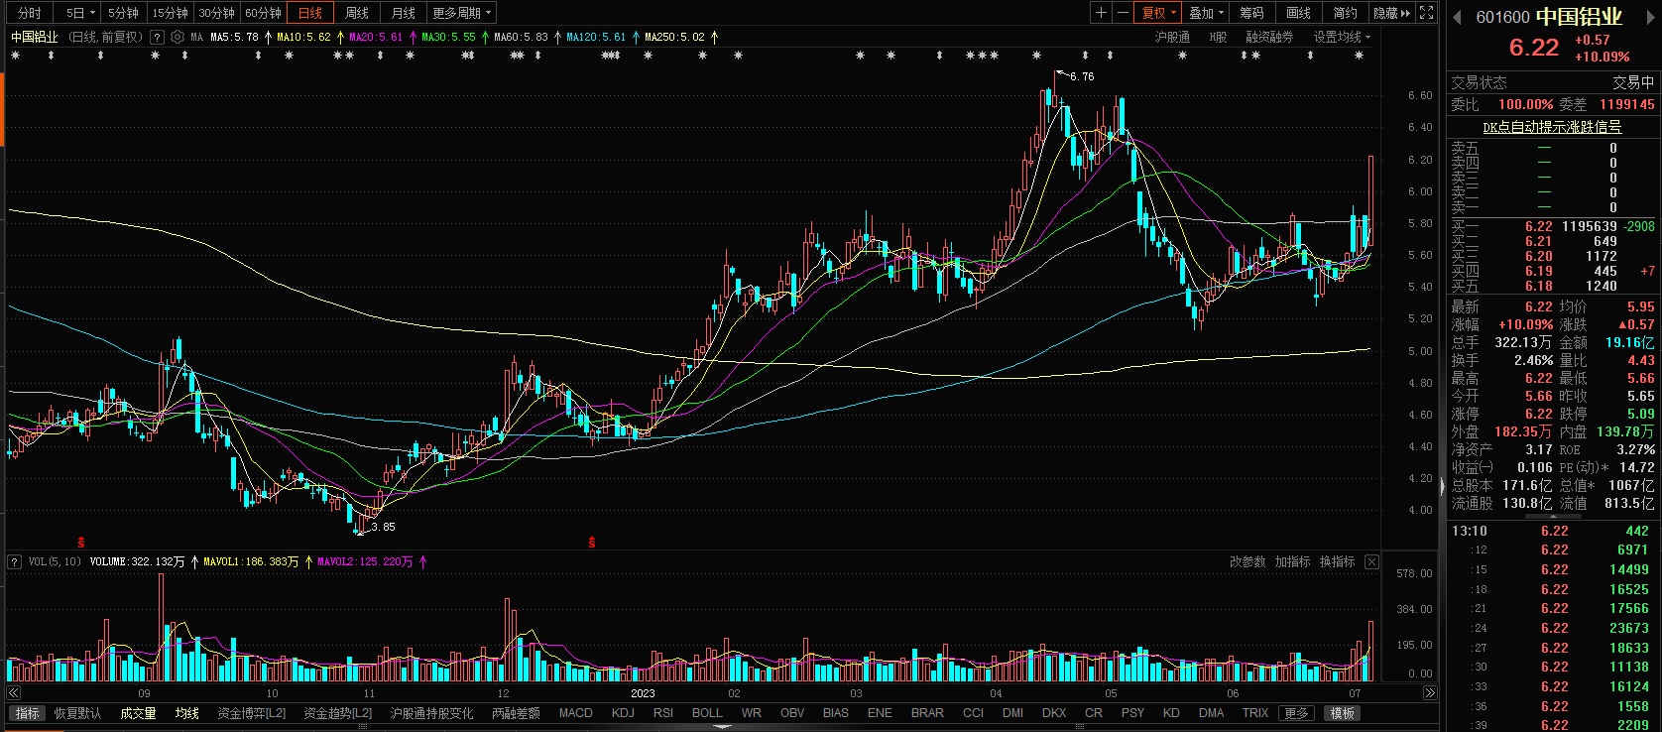Click the fullscreen expand icon
This screenshot has width=1662, height=732.
tap(1426, 13)
